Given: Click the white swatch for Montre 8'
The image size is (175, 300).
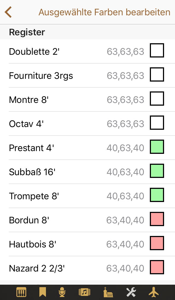Looking at the screenshot, I should point(157,99).
